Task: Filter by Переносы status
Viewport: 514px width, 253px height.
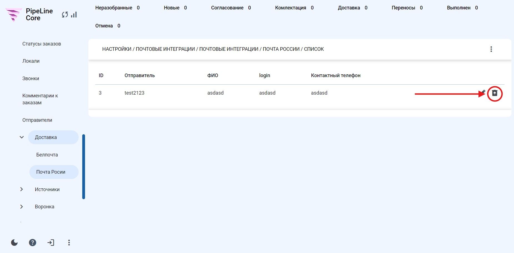Action: tap(407, 8)
